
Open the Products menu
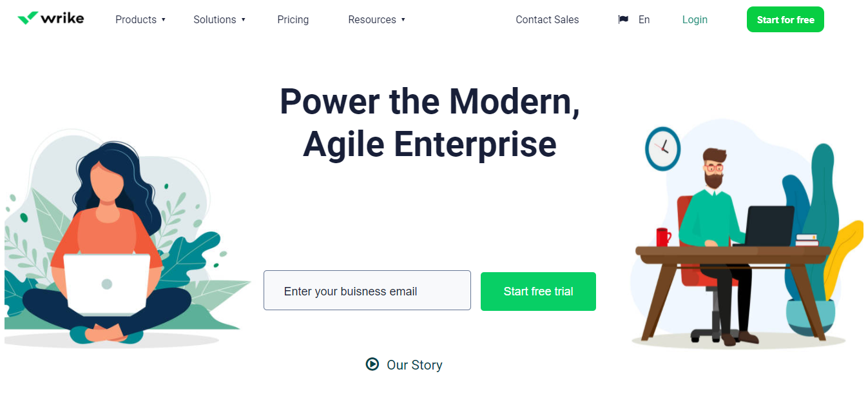coord(136,19)
